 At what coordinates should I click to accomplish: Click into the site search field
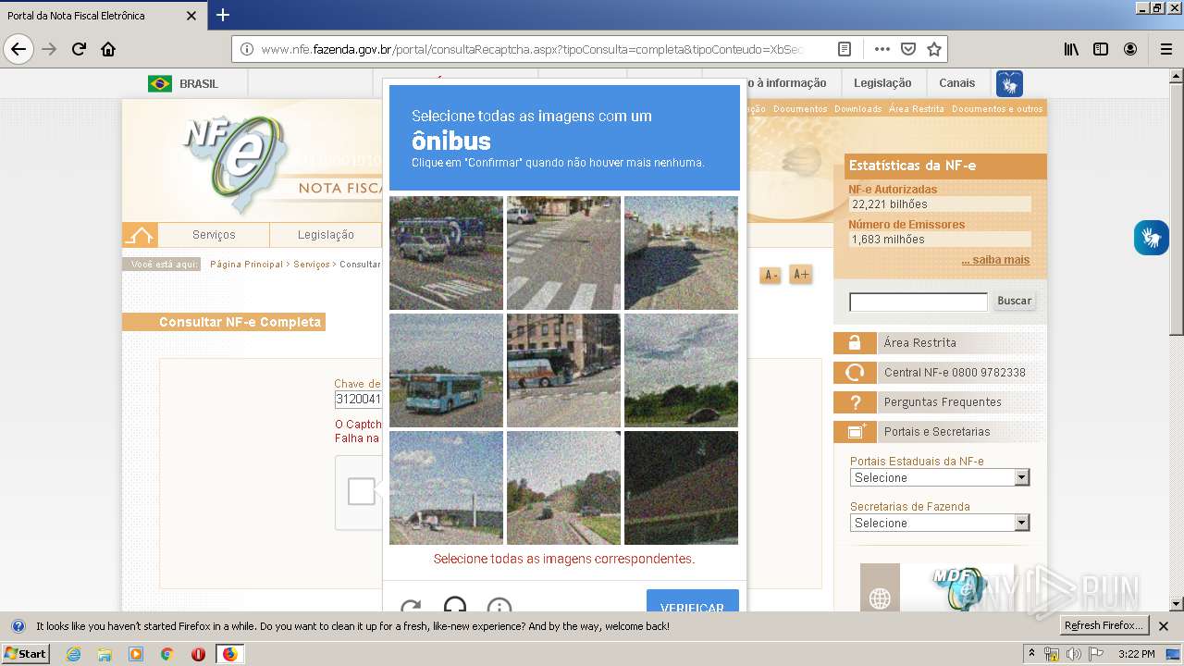click(919, 302)
